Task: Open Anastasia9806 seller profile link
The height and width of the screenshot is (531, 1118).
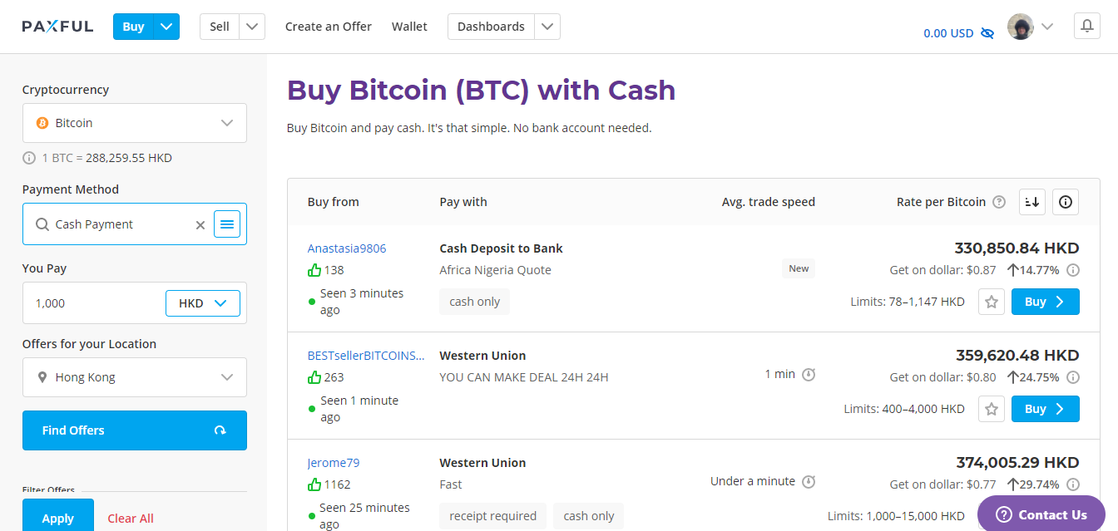Action: tap(347, 248)
